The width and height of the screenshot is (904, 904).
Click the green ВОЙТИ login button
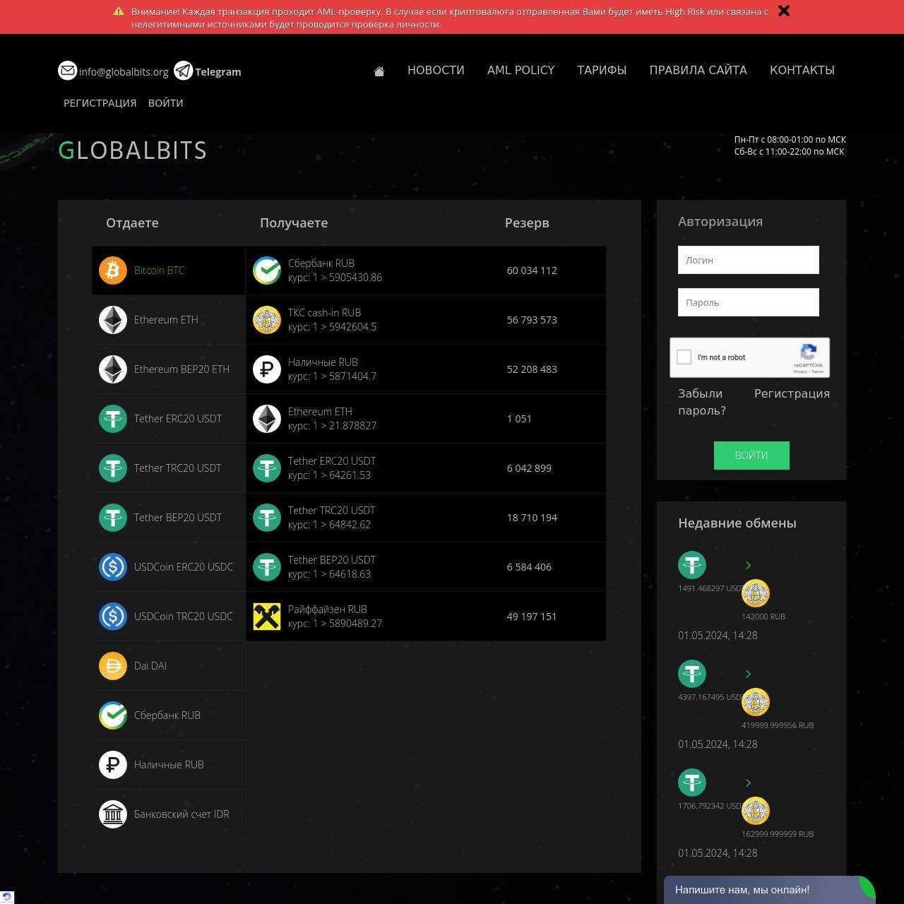pyautogui.click(x=751, y=456)
